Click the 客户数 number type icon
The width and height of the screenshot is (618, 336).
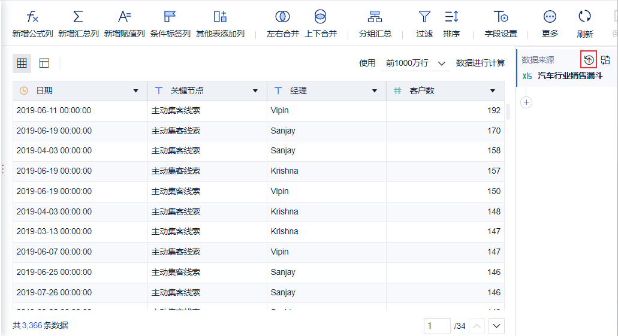click(397, 90)
